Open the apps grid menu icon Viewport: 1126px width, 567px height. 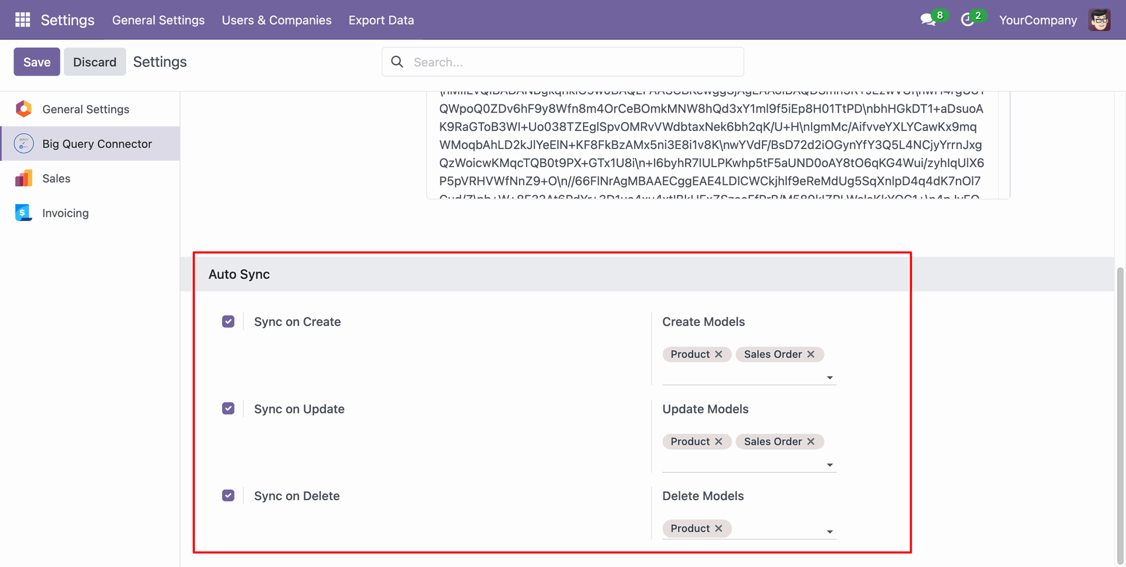[x=22, y=20]
